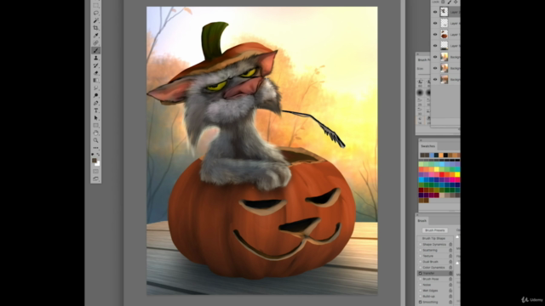Select the Eraser tool

[x=96, y=73]
